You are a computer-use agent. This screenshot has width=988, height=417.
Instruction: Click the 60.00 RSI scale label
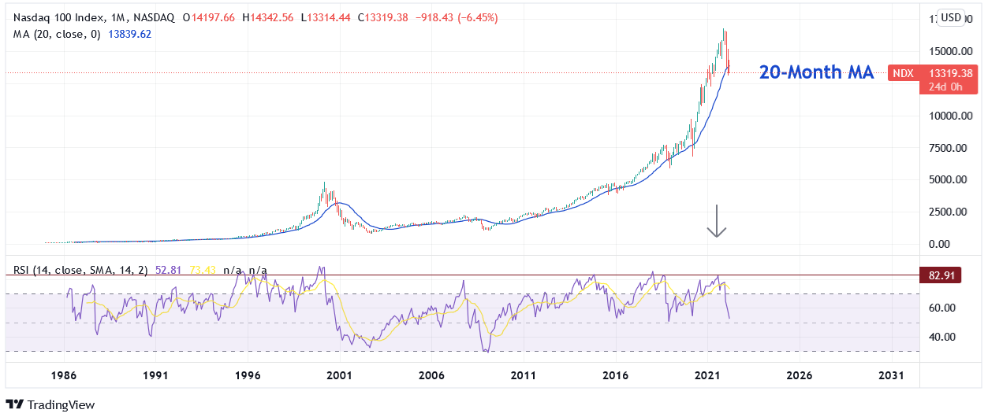[943, 308]
